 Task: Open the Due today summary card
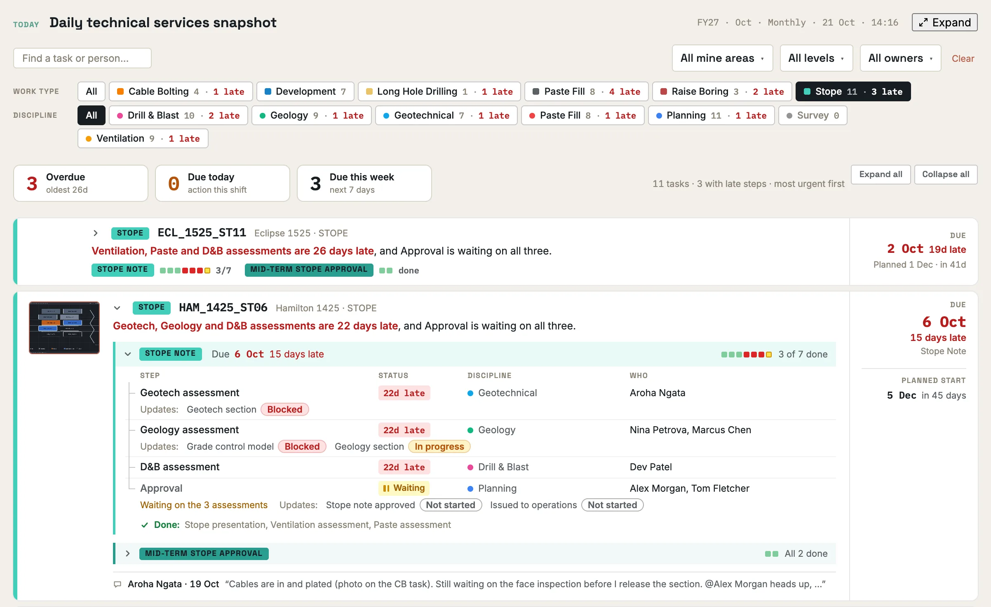(x=222, y=183)
